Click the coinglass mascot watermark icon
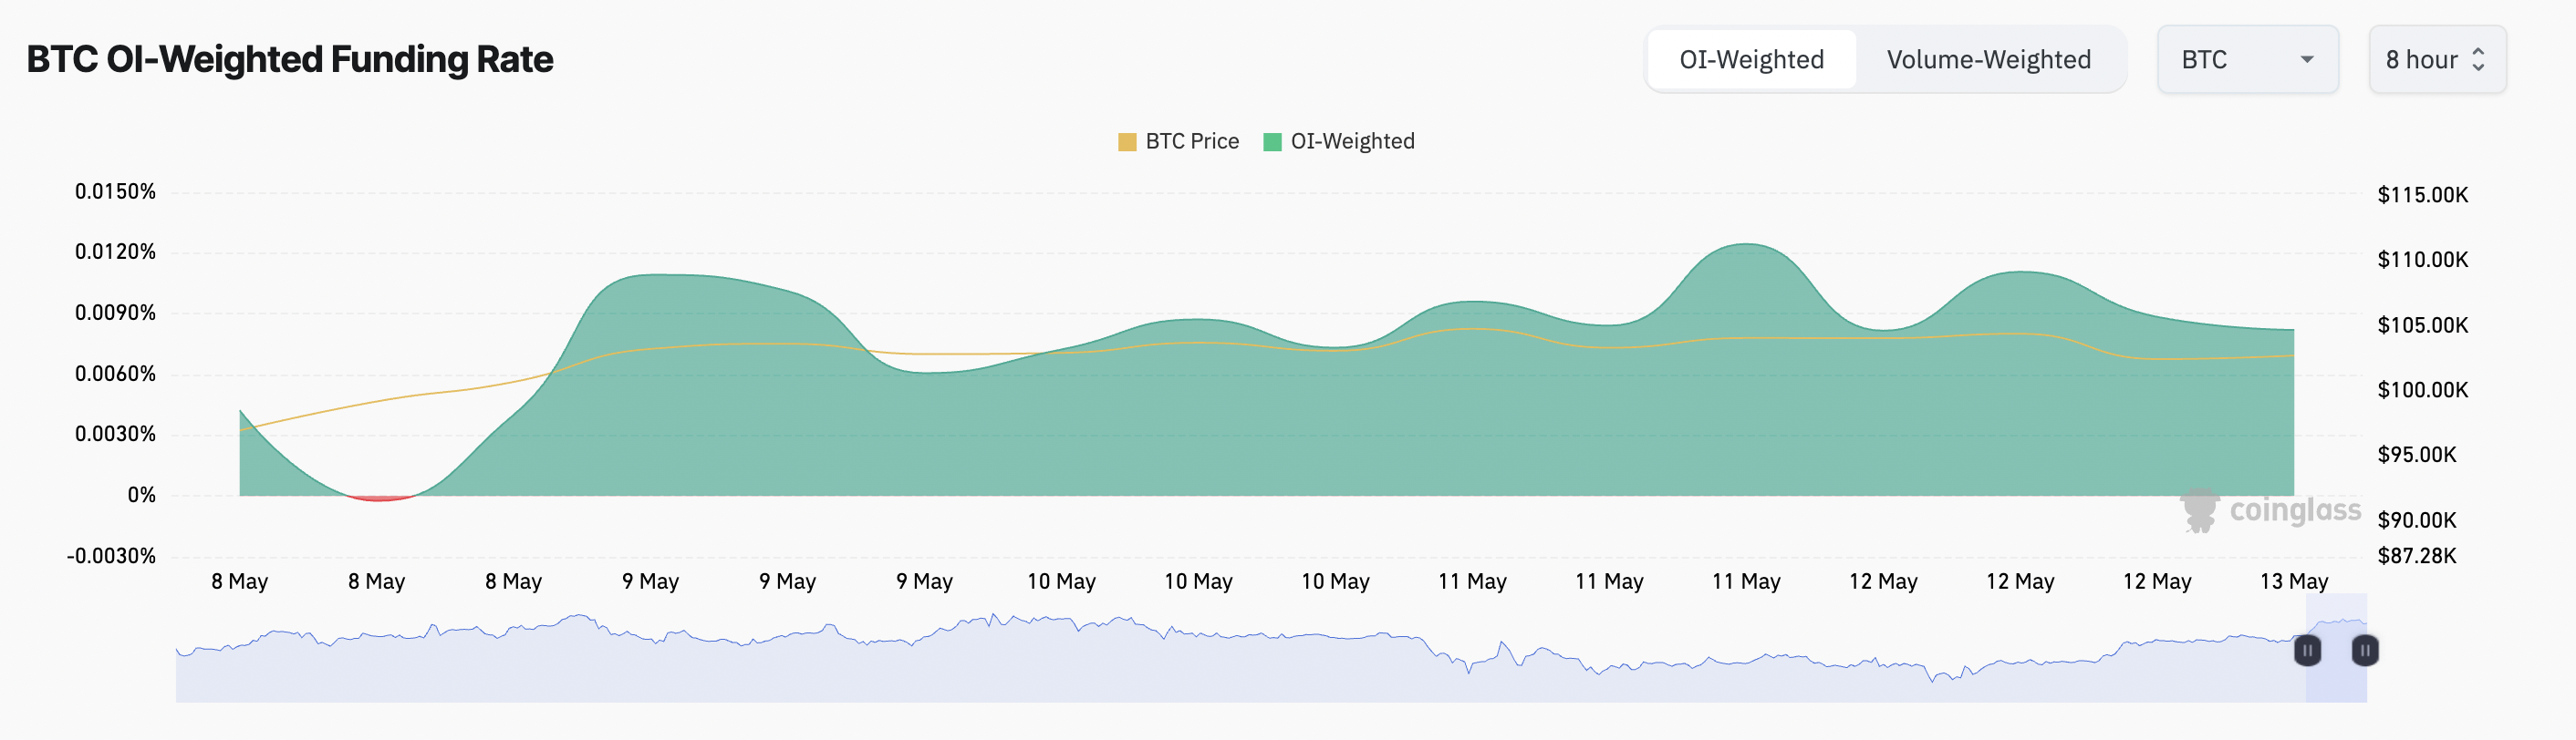Screen dimensions: 2576x740 click(2199, 510)
